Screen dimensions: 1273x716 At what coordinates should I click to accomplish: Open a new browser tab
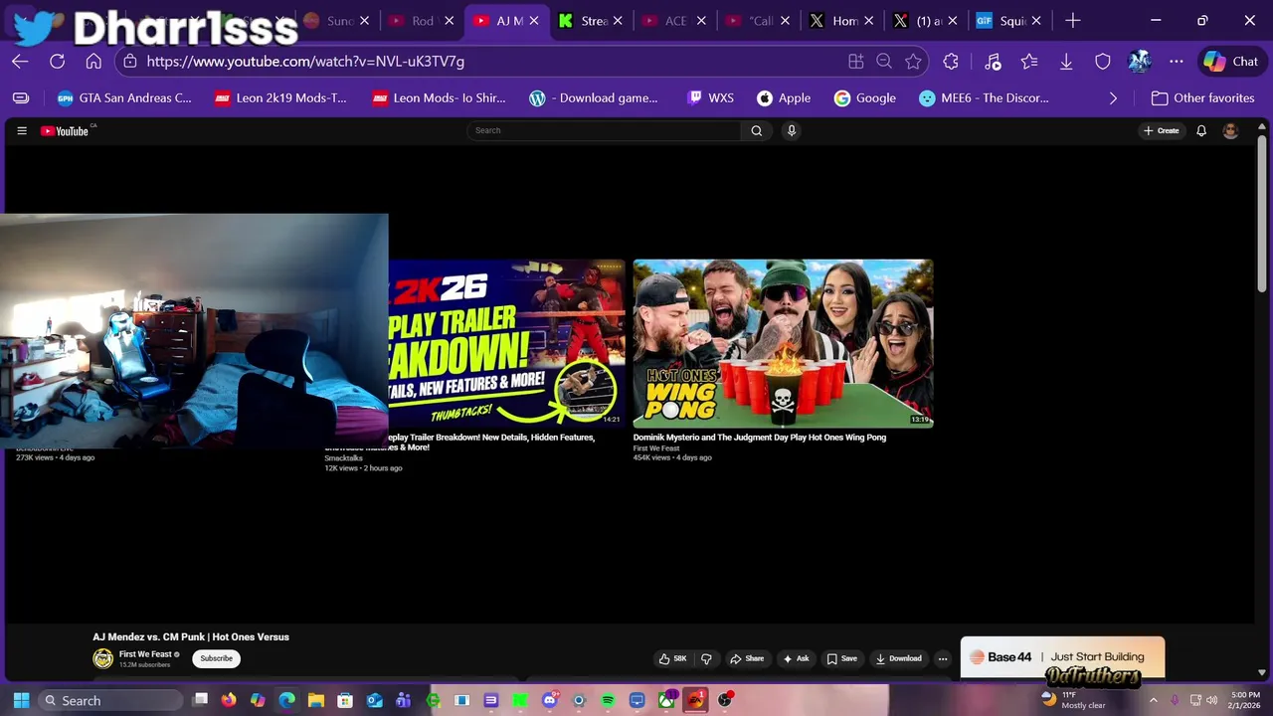(x=1073, y=21)
